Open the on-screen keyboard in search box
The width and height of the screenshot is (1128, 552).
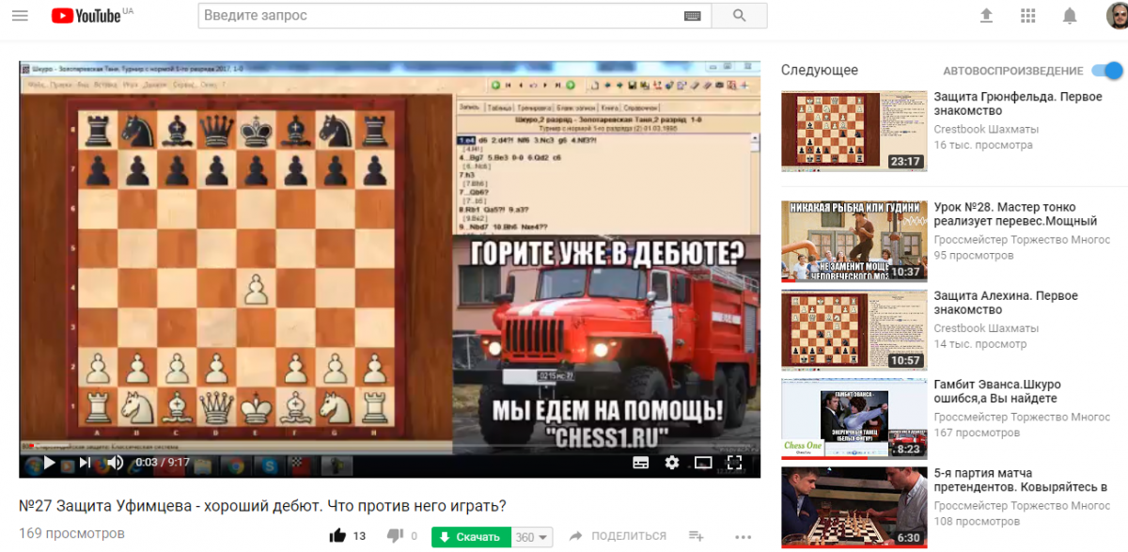pyautogui.click(x=693, y=16)
